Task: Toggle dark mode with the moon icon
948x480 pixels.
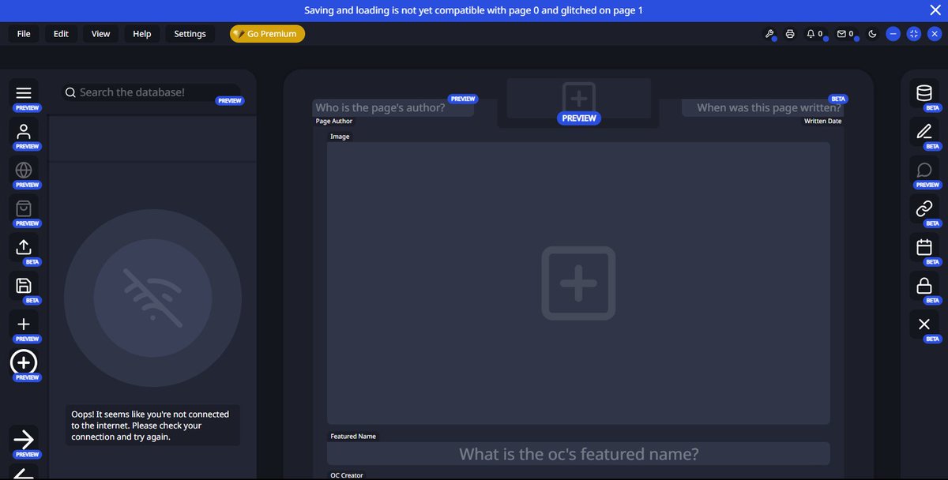Action: (x=872, y=34)
